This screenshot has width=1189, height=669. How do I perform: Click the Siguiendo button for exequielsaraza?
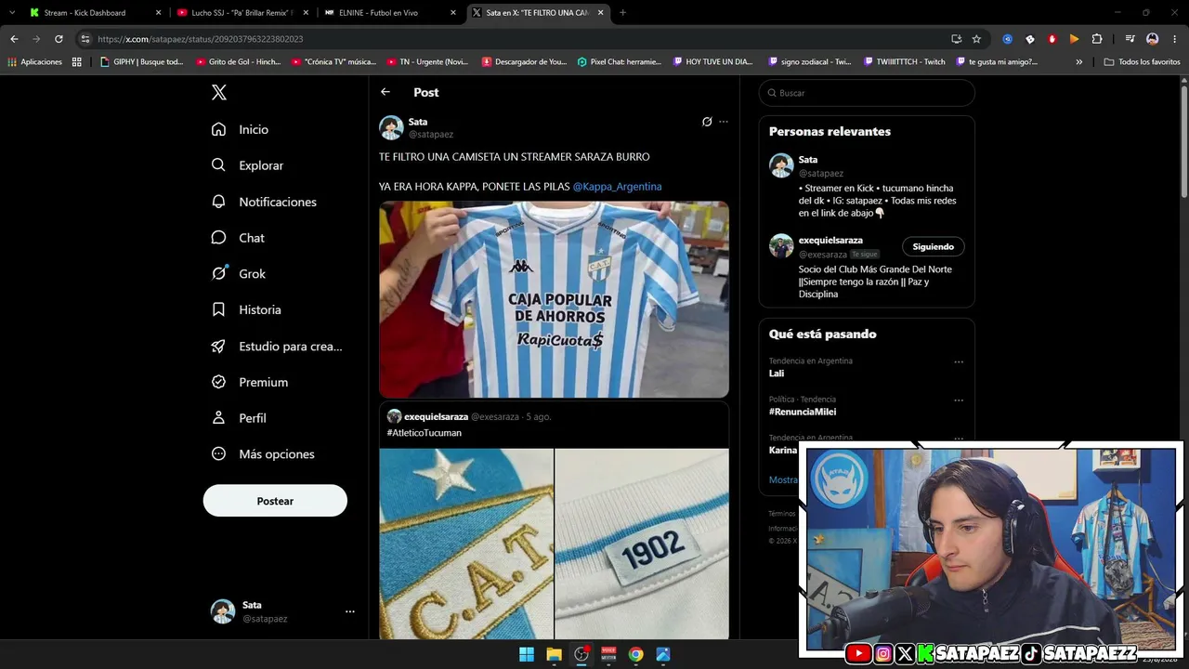click(934, 246)
